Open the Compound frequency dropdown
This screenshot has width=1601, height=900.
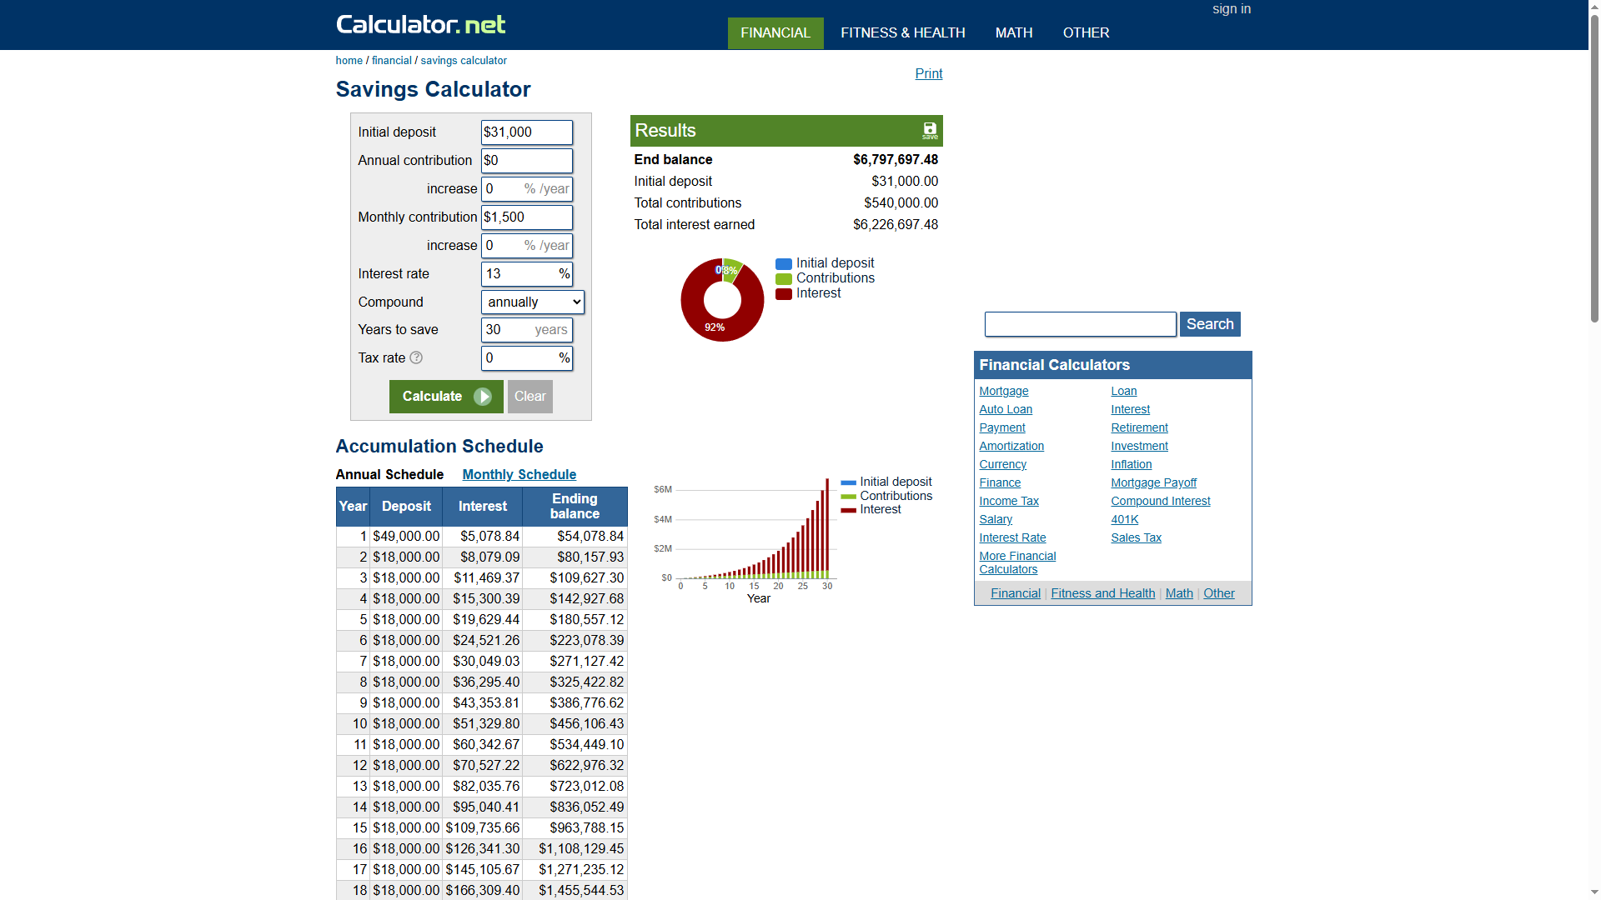coord(532,302)
